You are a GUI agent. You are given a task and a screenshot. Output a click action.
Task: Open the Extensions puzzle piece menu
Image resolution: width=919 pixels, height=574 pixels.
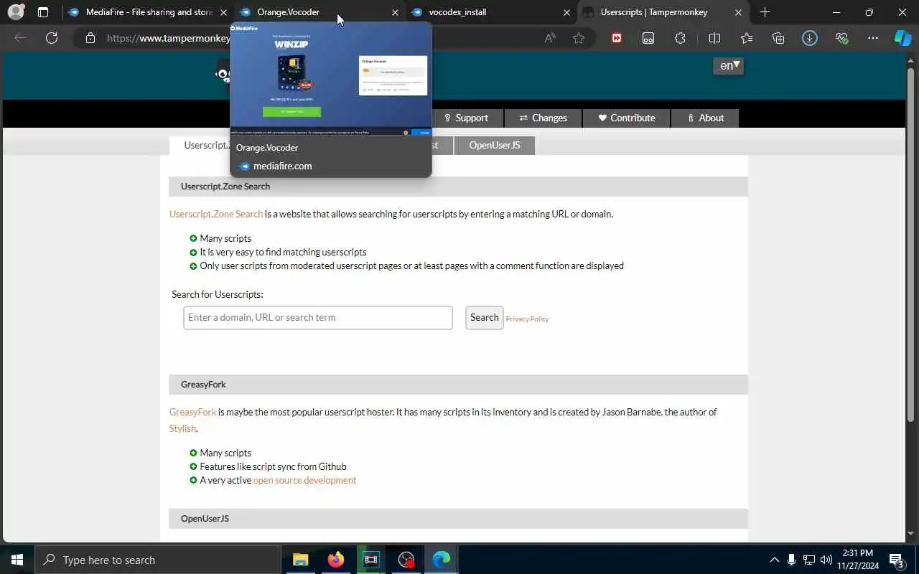tap(680, 38)
